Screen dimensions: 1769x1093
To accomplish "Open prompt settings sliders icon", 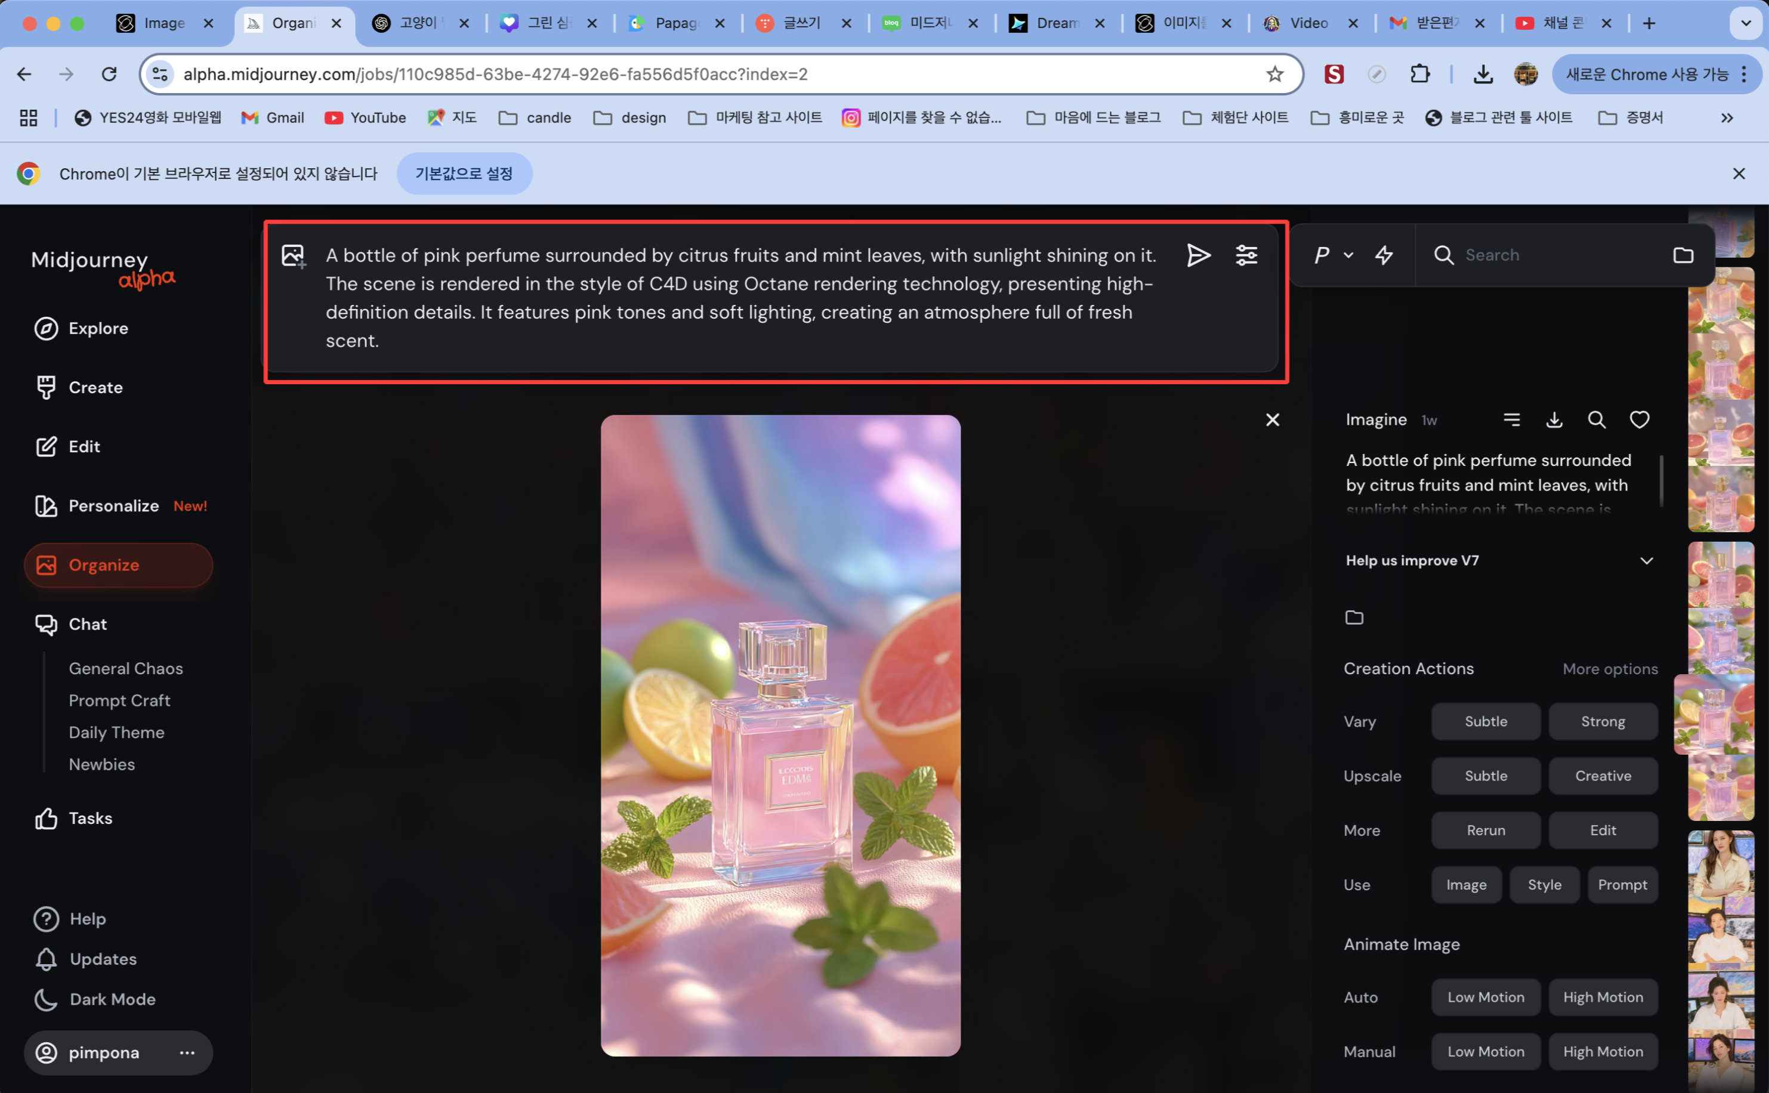I will coord(1246,255).
